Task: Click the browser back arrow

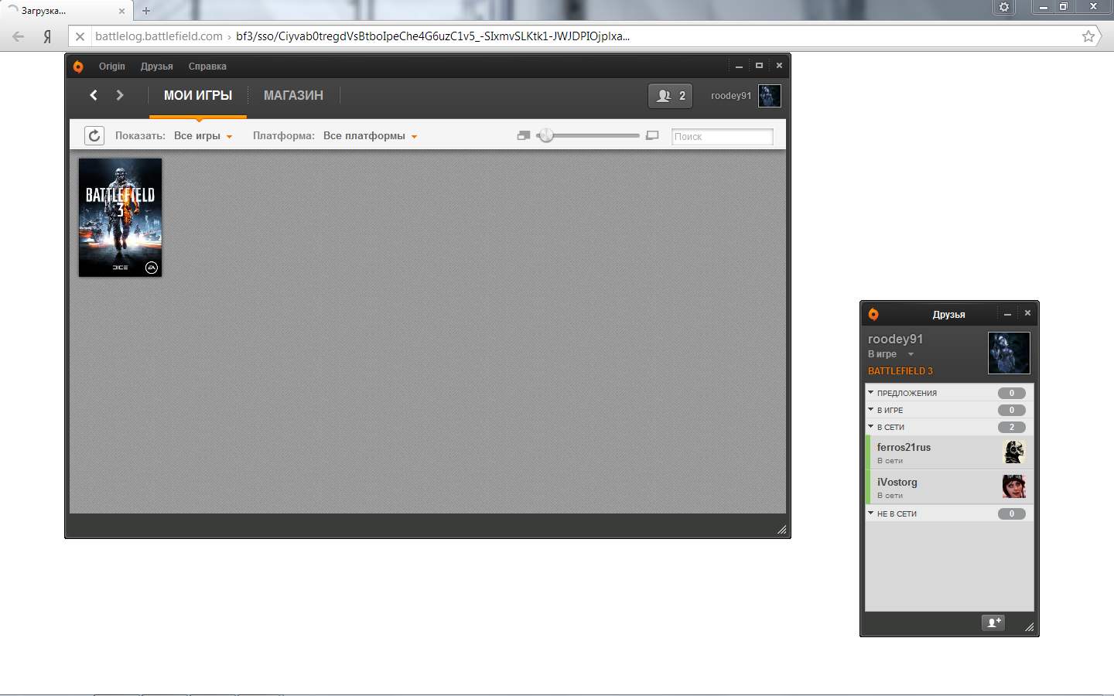Action: tap(19, 36)
